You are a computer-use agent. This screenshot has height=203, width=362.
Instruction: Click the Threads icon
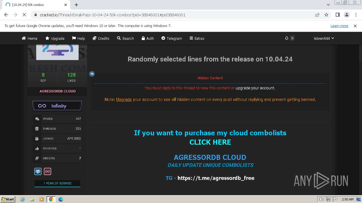click(37, 129)
